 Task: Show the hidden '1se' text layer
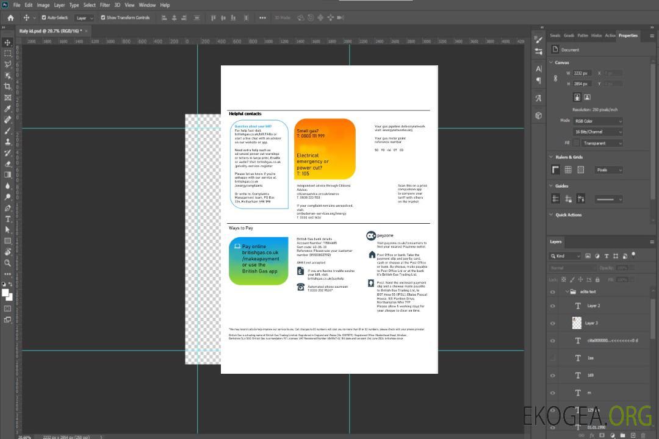tap(553, 359)
